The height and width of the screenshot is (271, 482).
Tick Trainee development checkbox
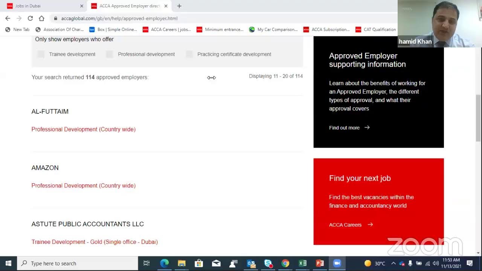click(x=41, y=54)
